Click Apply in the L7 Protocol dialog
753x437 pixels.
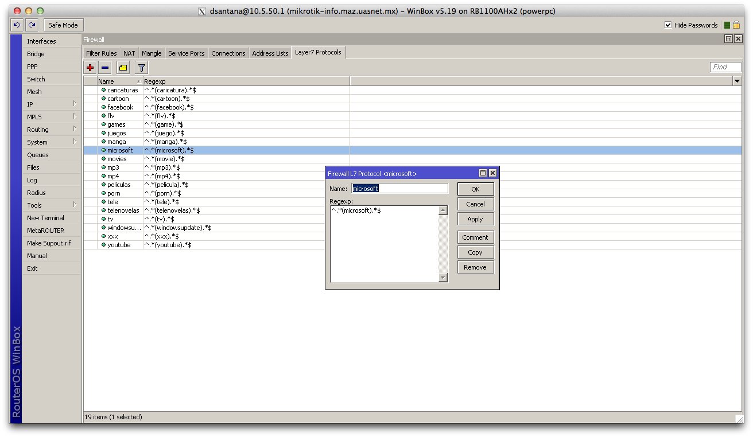pyautogui.click(x=475, y=219)
